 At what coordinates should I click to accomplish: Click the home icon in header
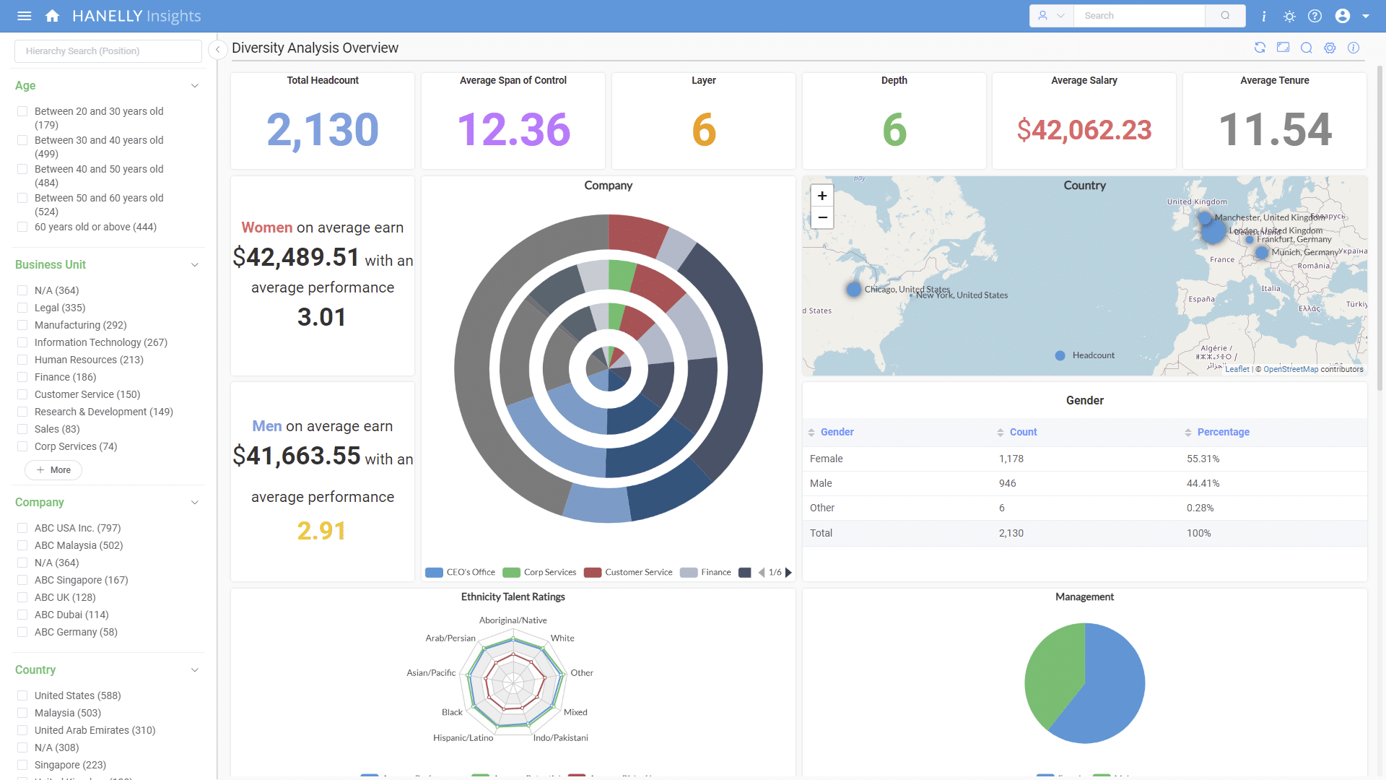tap(52, 16)
